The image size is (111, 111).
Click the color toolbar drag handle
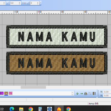pos(98,94)
